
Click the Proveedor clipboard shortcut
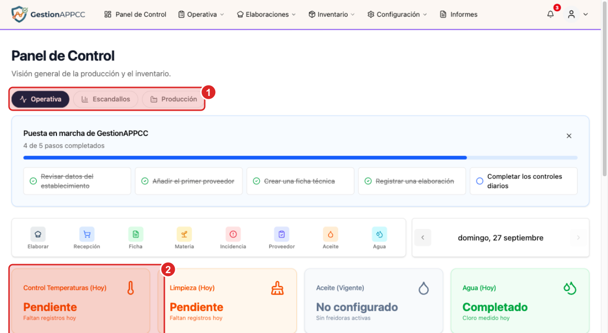click(282, 234)
